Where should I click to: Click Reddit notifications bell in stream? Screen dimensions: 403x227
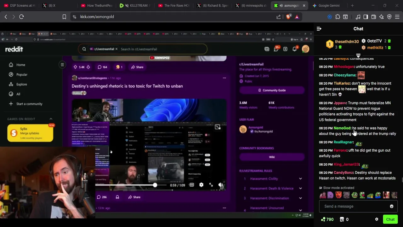[x=295, y=49]
